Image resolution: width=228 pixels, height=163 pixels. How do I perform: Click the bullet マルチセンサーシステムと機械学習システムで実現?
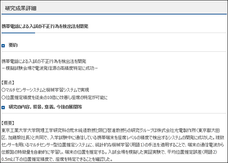coord(45,90)
